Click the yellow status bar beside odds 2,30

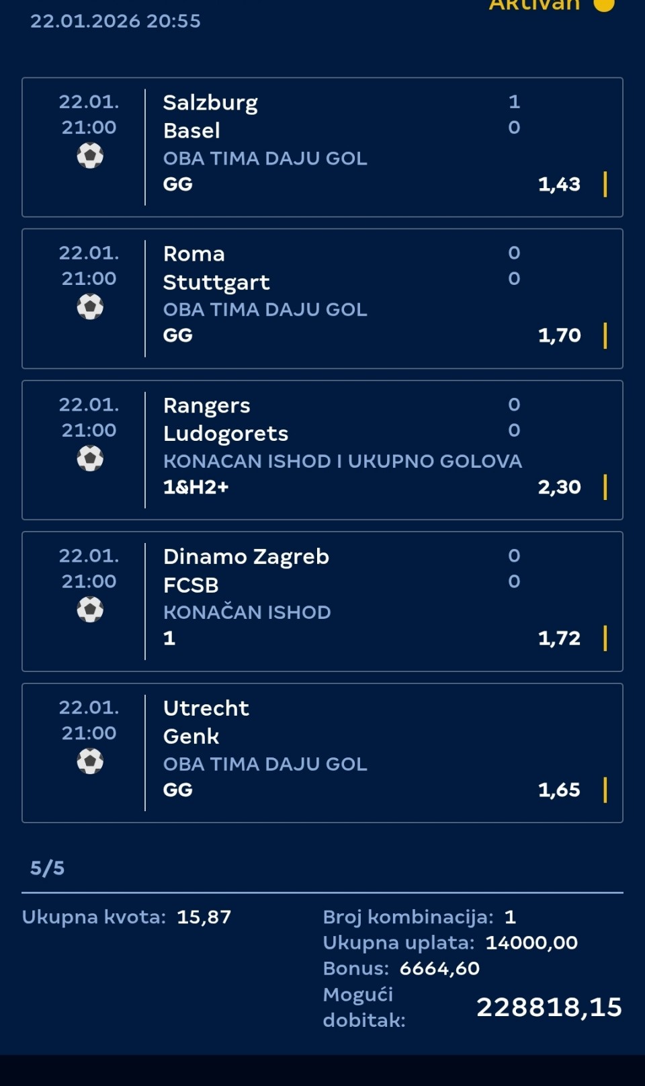[605, 487]
